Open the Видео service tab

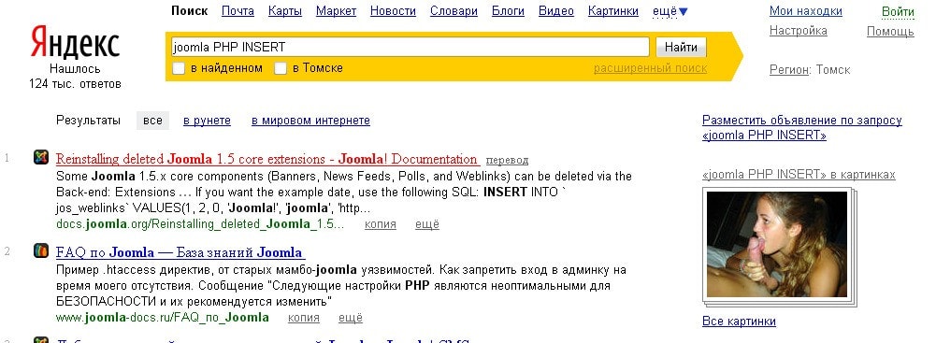[x=556, y=10]
